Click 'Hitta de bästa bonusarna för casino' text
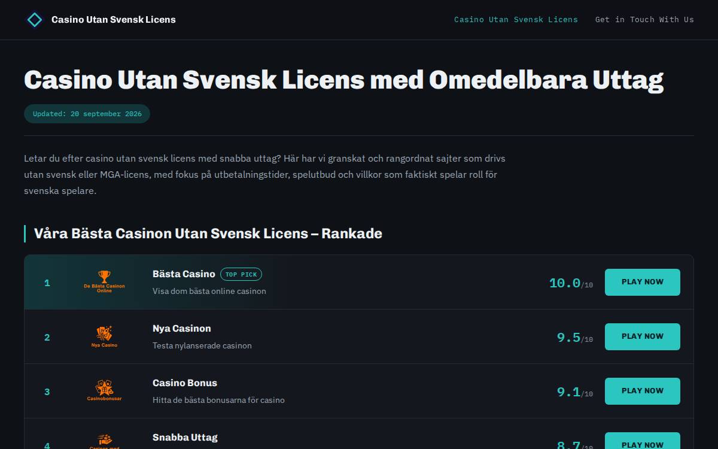The image size is (718, 449). click(218, 400)
